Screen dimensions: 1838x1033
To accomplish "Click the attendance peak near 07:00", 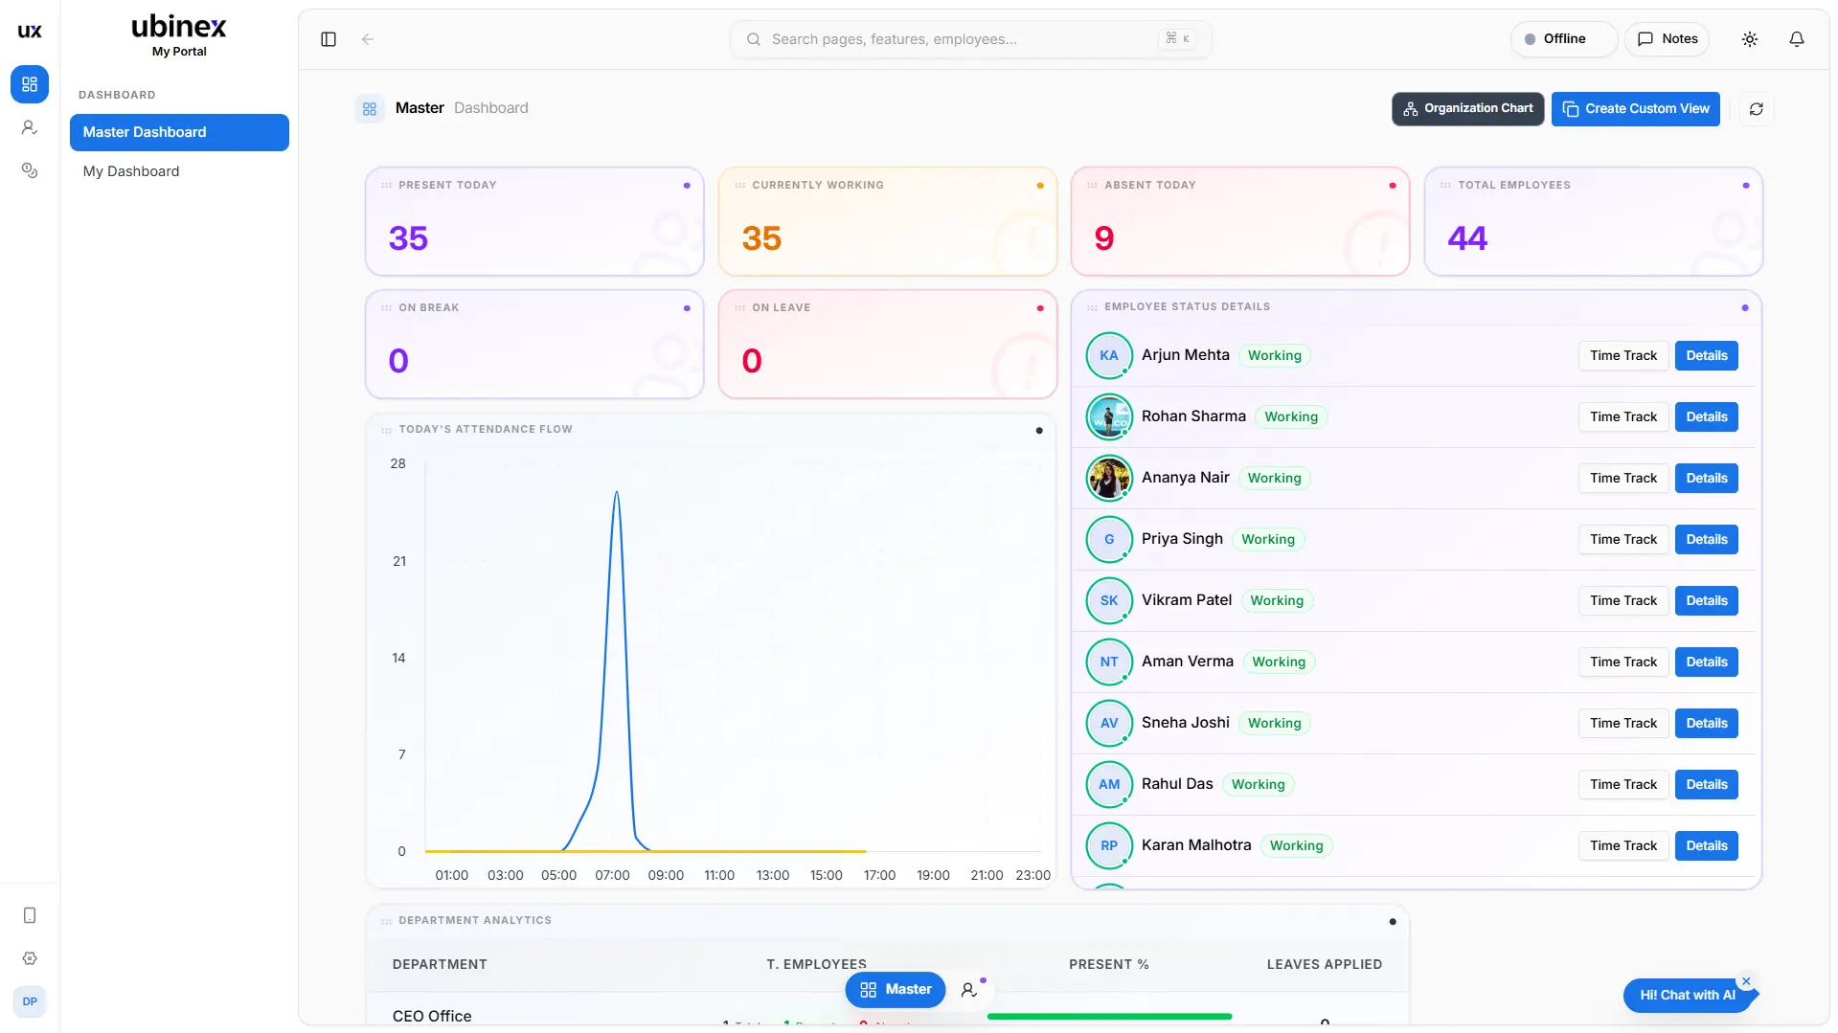I will click(617, 493).
